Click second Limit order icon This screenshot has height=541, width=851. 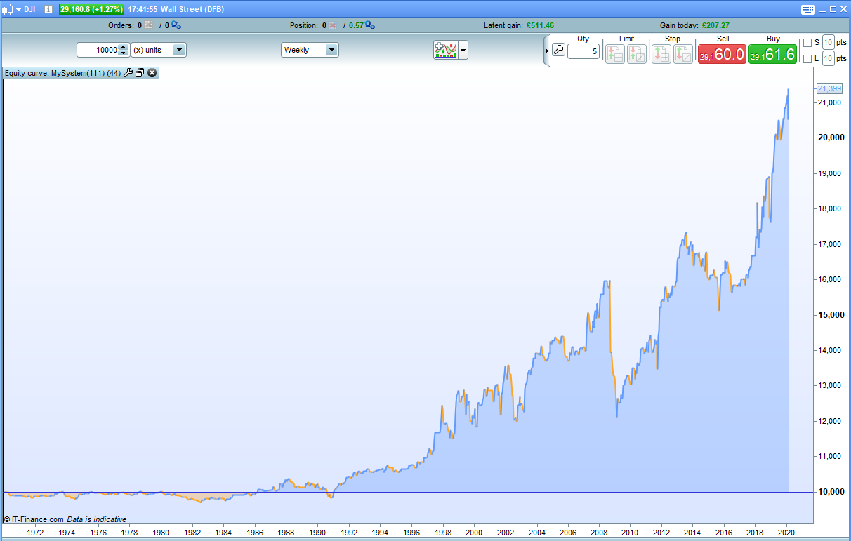[637, 54]
